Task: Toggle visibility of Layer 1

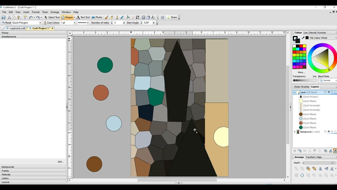Action: click(329, 92)
